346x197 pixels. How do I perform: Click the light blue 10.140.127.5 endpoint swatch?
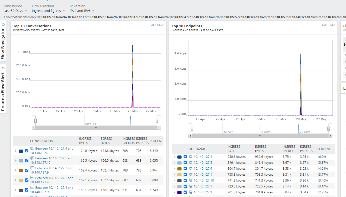tap(179, 163)
